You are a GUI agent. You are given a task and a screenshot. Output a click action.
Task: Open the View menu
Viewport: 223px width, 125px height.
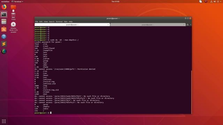click(46, 22)
